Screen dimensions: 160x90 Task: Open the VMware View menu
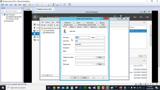click(x=11, y=5)
